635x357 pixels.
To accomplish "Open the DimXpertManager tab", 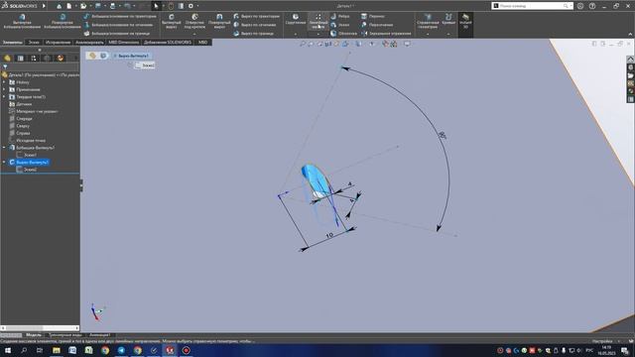I will [x=47, y=59].
